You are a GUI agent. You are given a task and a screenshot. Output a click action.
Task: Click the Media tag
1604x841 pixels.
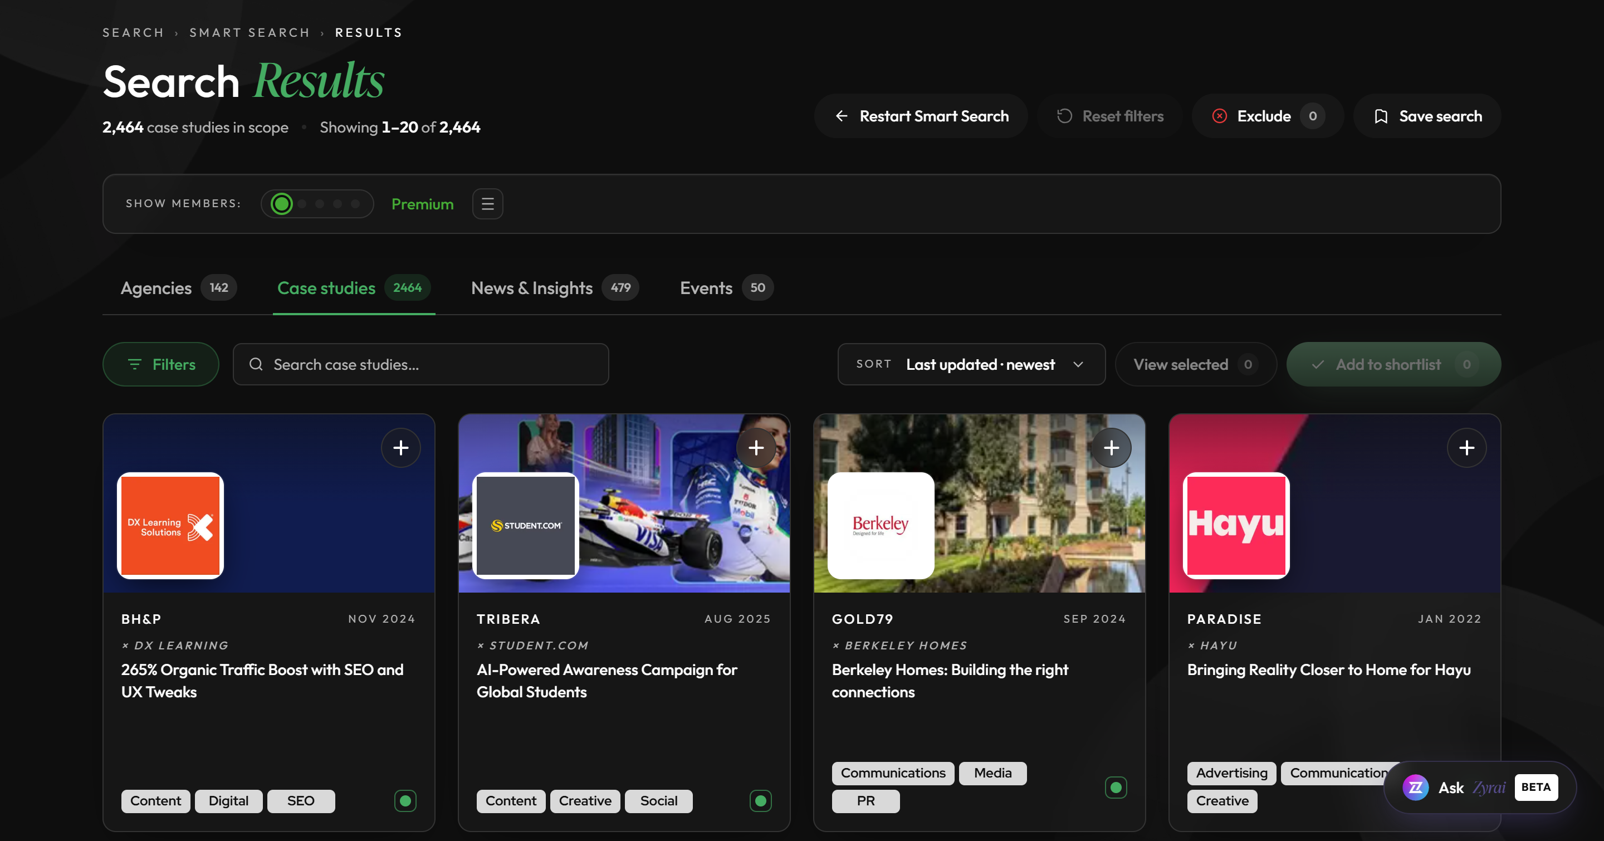pyautogui.click(x=992, y=772)
